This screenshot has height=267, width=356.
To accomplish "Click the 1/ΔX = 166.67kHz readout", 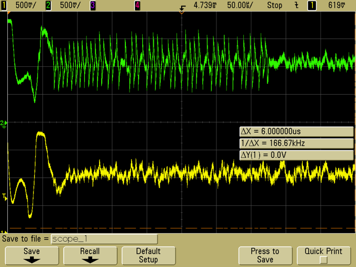I will [296, 143].
